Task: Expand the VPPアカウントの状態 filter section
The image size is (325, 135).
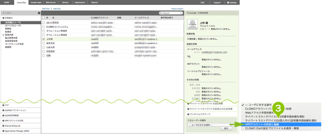Action: point(3,120)
